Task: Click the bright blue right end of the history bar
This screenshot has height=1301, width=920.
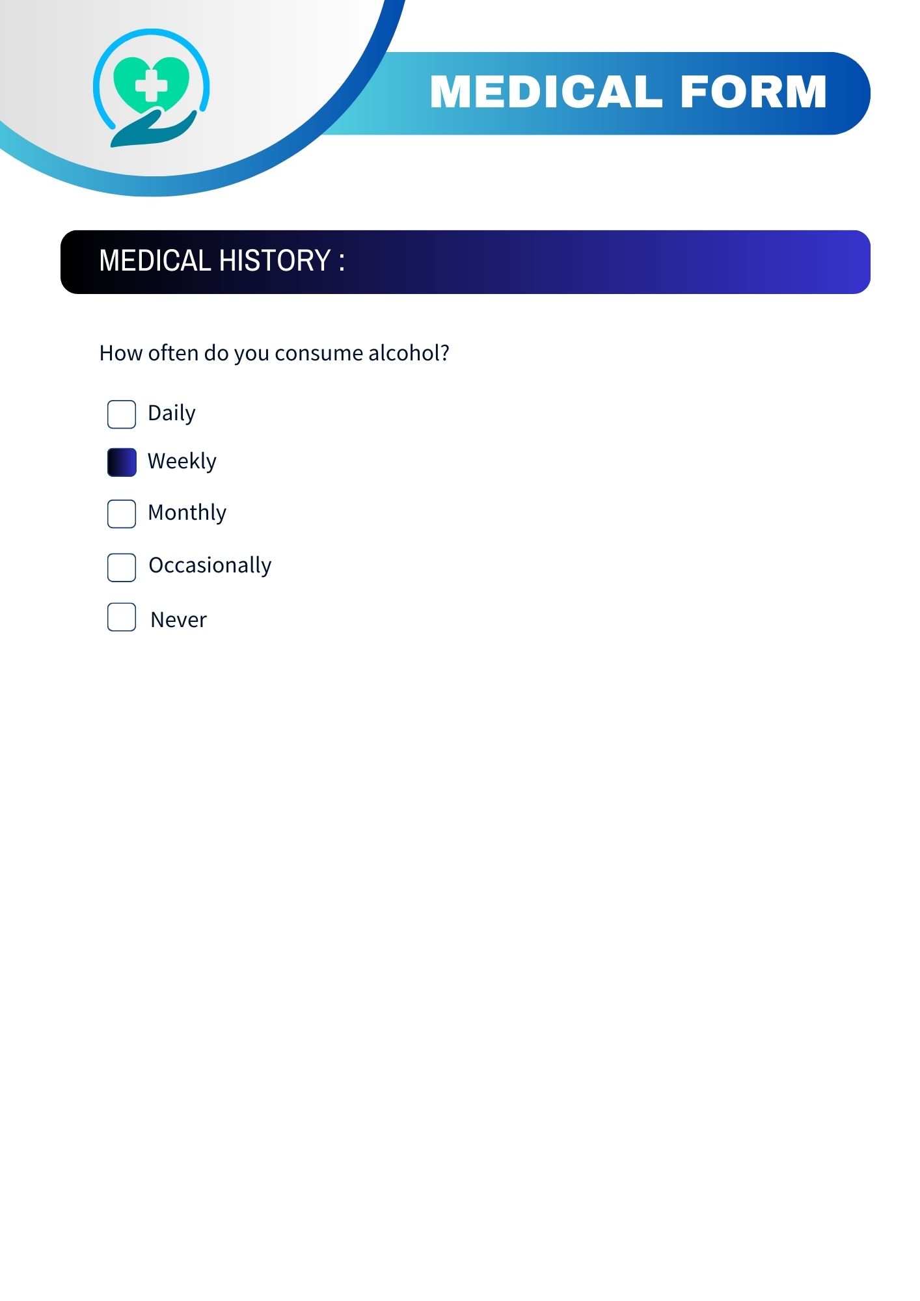Action: (x=846, y=262)
